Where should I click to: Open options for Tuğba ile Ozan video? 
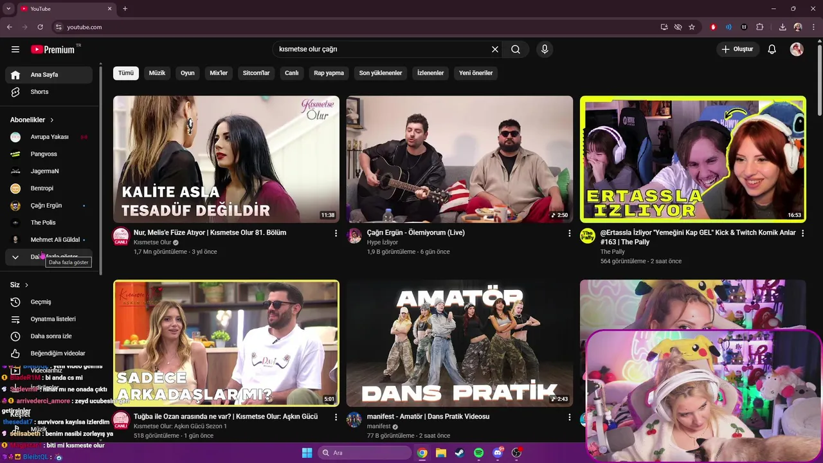[336, 417]
